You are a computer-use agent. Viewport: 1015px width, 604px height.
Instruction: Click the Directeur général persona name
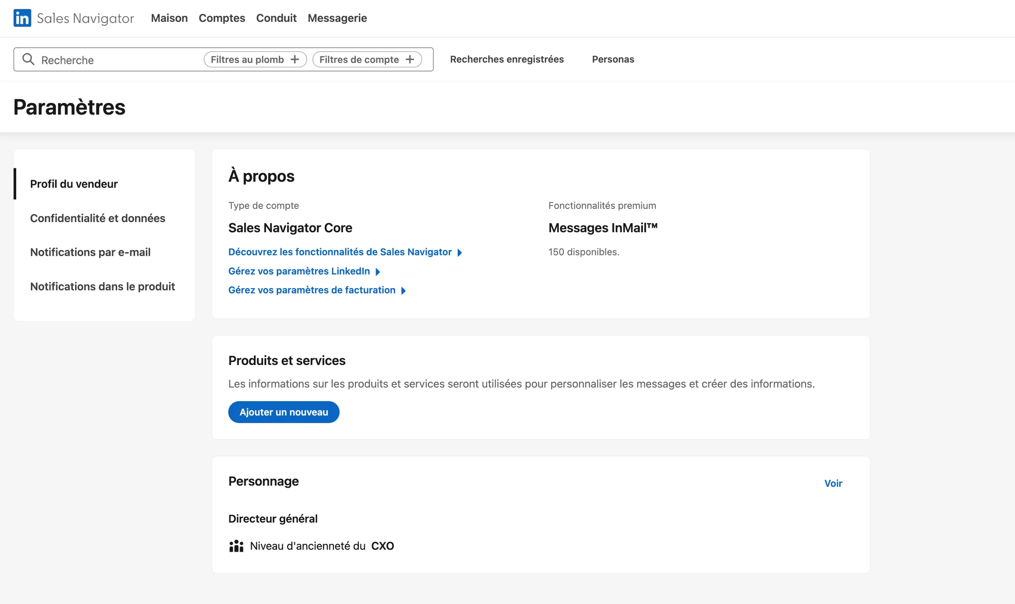click(273, 519)
